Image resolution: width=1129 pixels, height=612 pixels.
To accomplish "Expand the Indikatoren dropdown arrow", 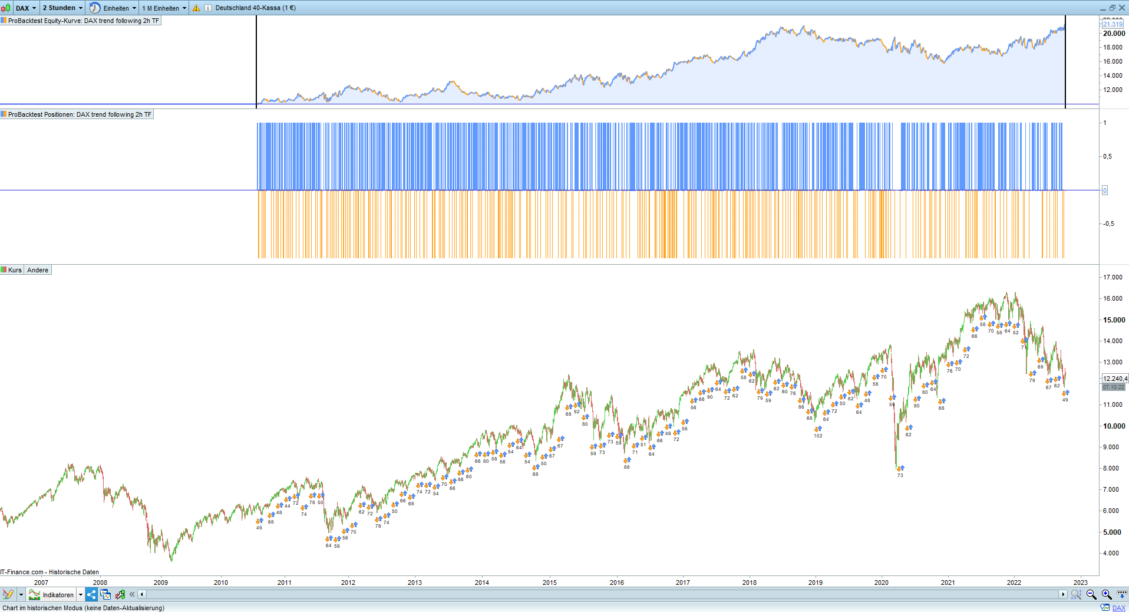I will click(81, 595).
